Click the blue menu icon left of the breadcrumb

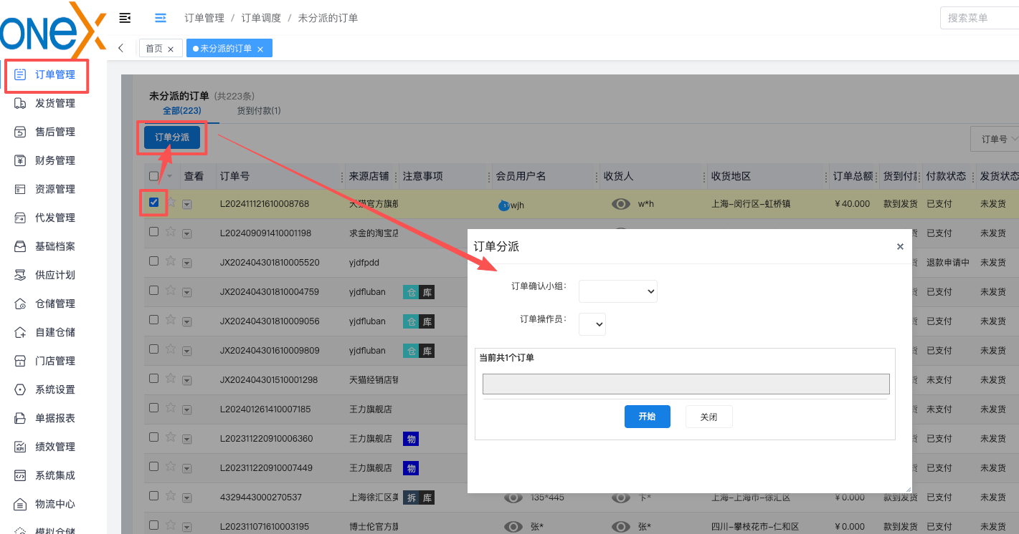coord(161,18)
